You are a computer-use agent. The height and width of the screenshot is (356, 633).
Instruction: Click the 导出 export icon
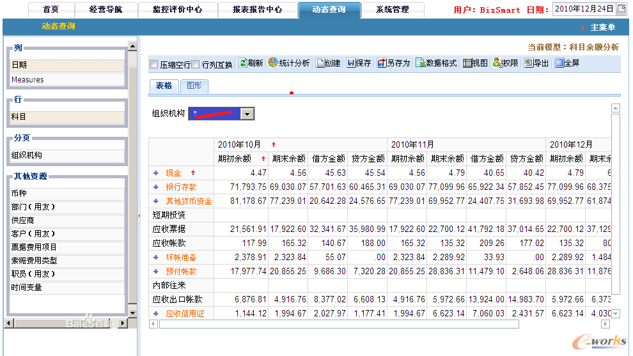[x=528, y=63]
